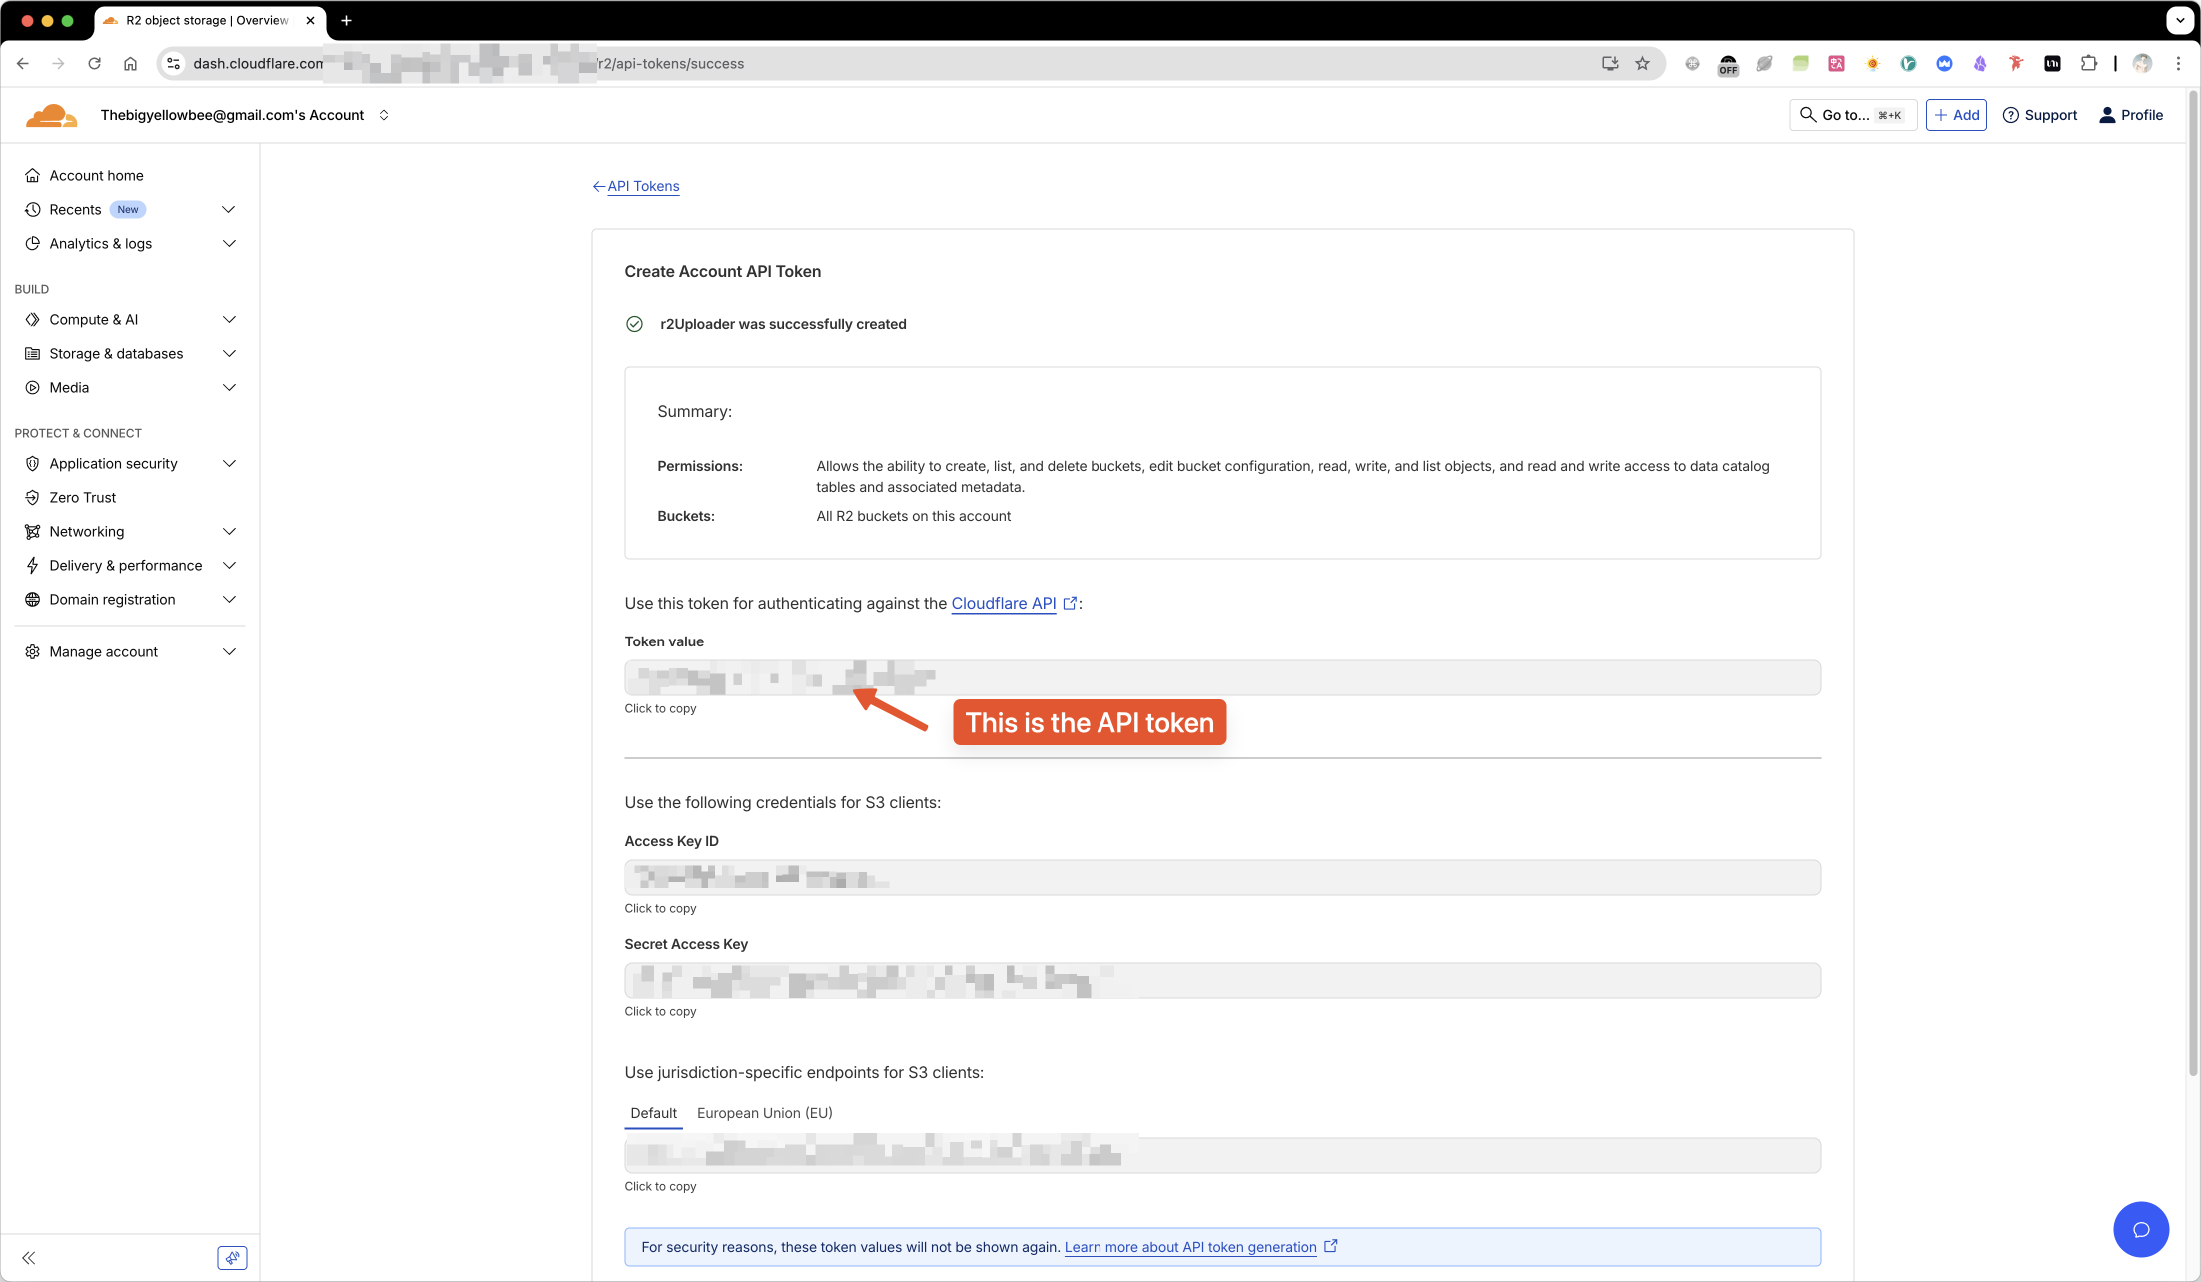Image resolution: width=2201 pixels, height=1282 pixels.
Task: Click the bookmark star icon in address bar
Action: pos(1642,64)
